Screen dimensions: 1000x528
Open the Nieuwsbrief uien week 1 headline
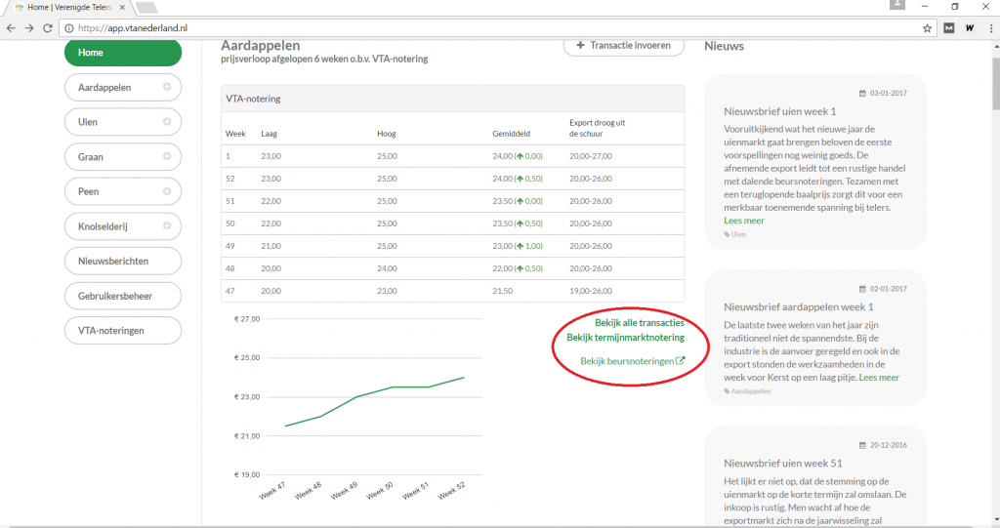coord(780,111)
